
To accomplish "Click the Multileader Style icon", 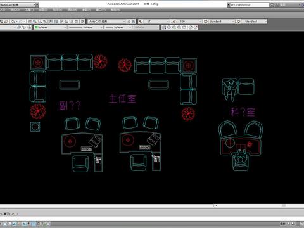I will pyautogui.click(x=239, y=22).
